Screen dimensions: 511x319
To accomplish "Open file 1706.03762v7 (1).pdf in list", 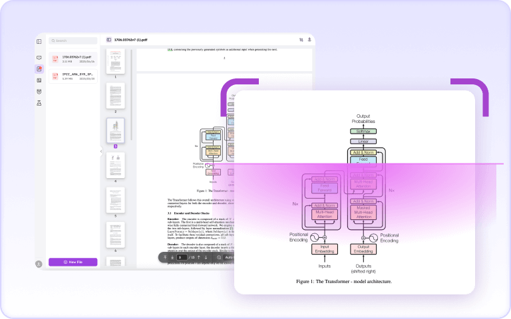I will pyautogui.click(x=73, y=59).
